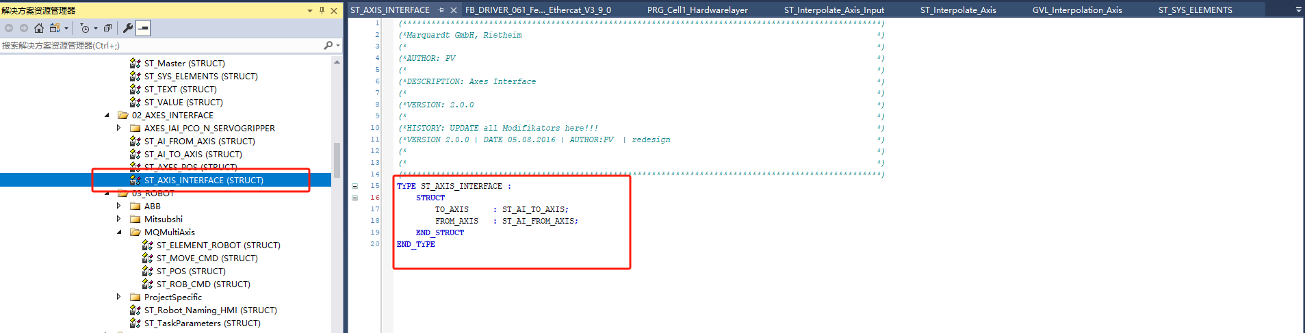The width and height of the screenshot is (1305, 333).
Task: Select ST_ROB_CMD (STRUCT) item
Action: 203,284
